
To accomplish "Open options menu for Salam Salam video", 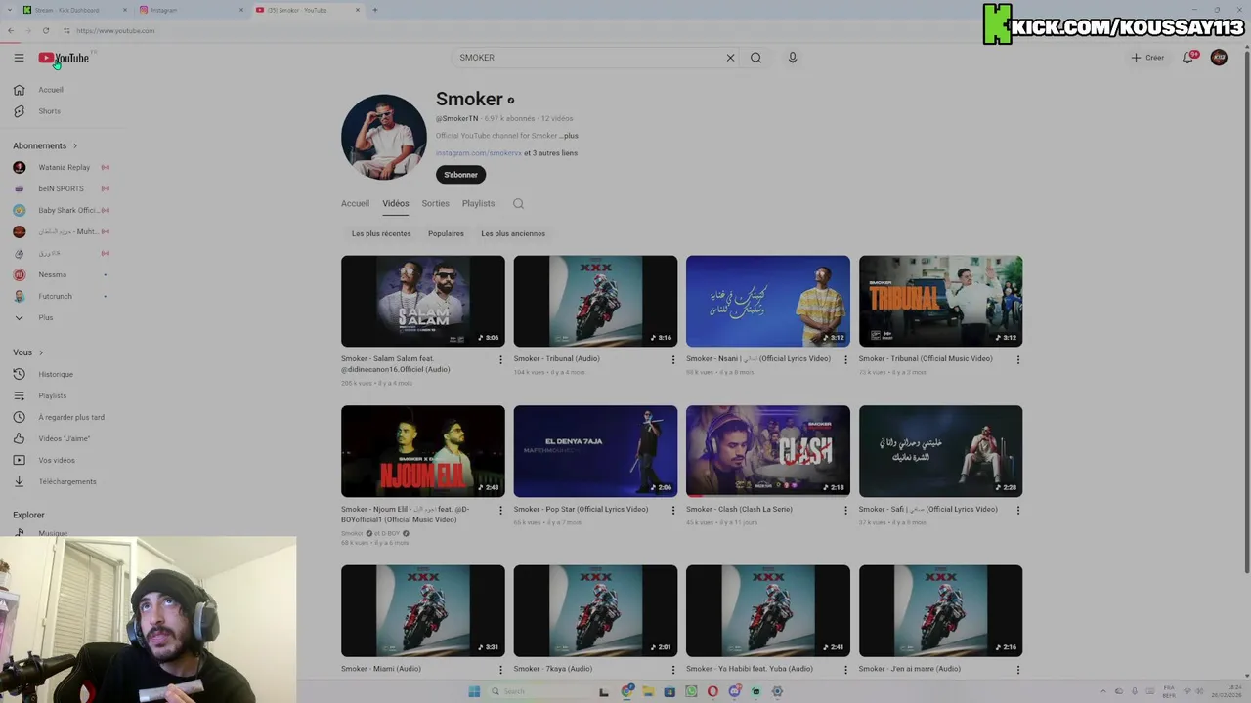I will [x=500, y=359].
